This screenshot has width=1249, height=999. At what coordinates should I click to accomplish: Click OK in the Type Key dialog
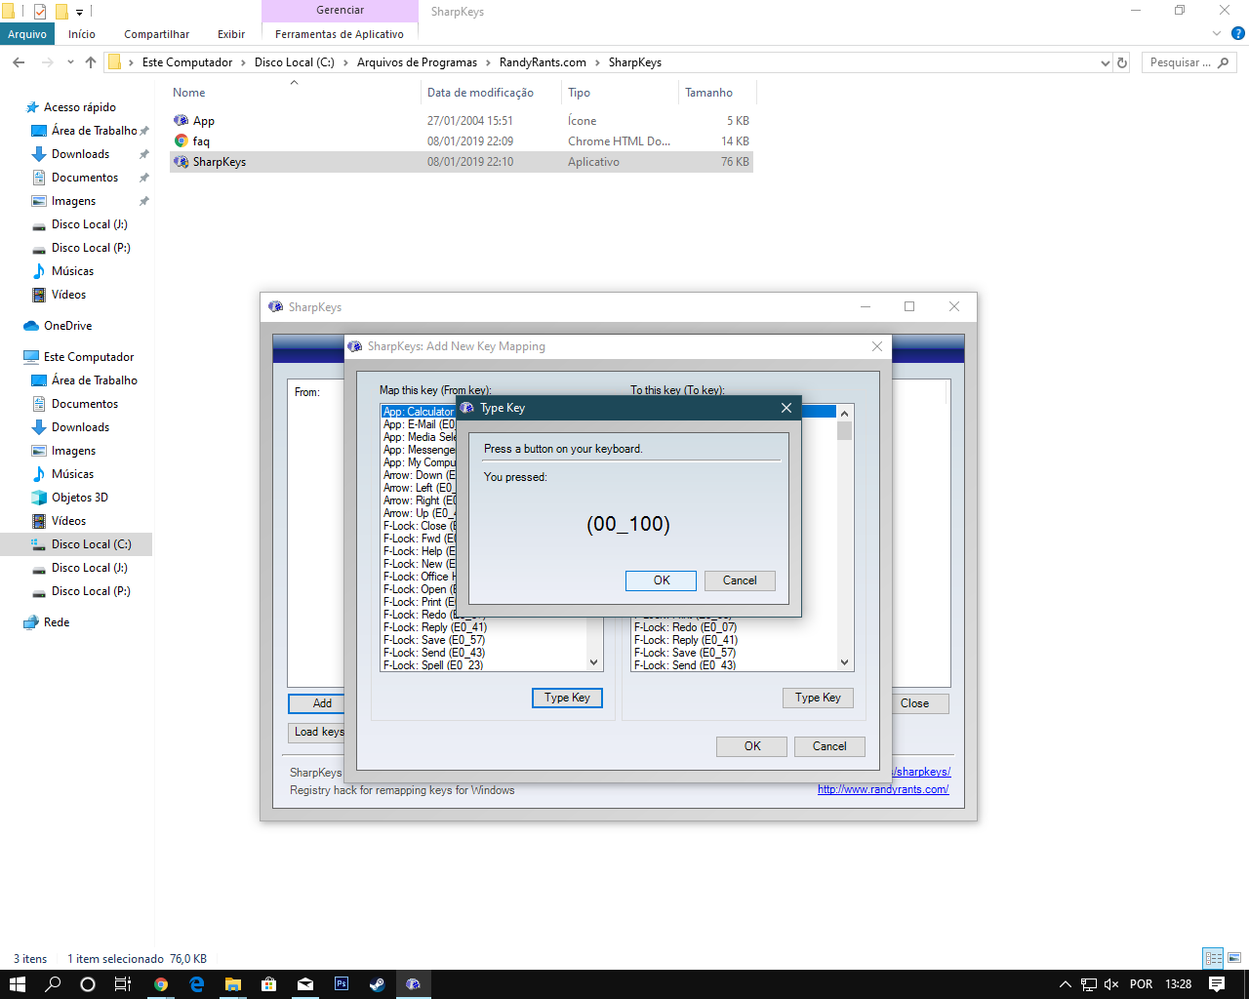point(661,580)
